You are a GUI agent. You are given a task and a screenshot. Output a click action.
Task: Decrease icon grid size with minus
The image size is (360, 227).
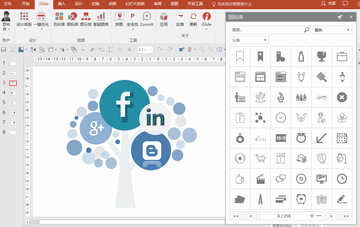click(x=319, y=216)
